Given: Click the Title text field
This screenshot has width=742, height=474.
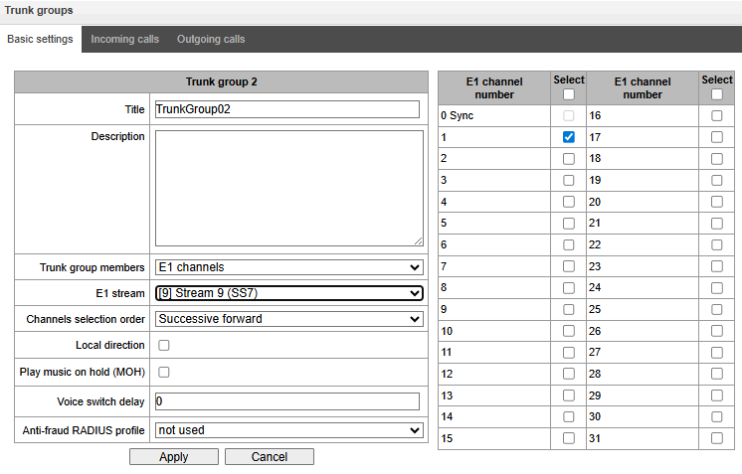Looking at the screenshot, I should point(286,109).
